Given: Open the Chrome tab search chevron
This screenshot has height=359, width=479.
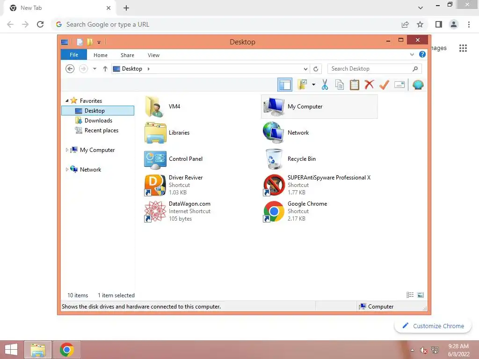Looking at the screenshot, I should 421,8.
